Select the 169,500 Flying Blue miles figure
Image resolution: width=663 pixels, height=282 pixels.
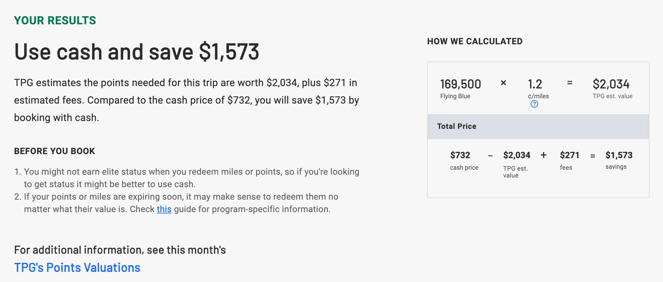460,84
